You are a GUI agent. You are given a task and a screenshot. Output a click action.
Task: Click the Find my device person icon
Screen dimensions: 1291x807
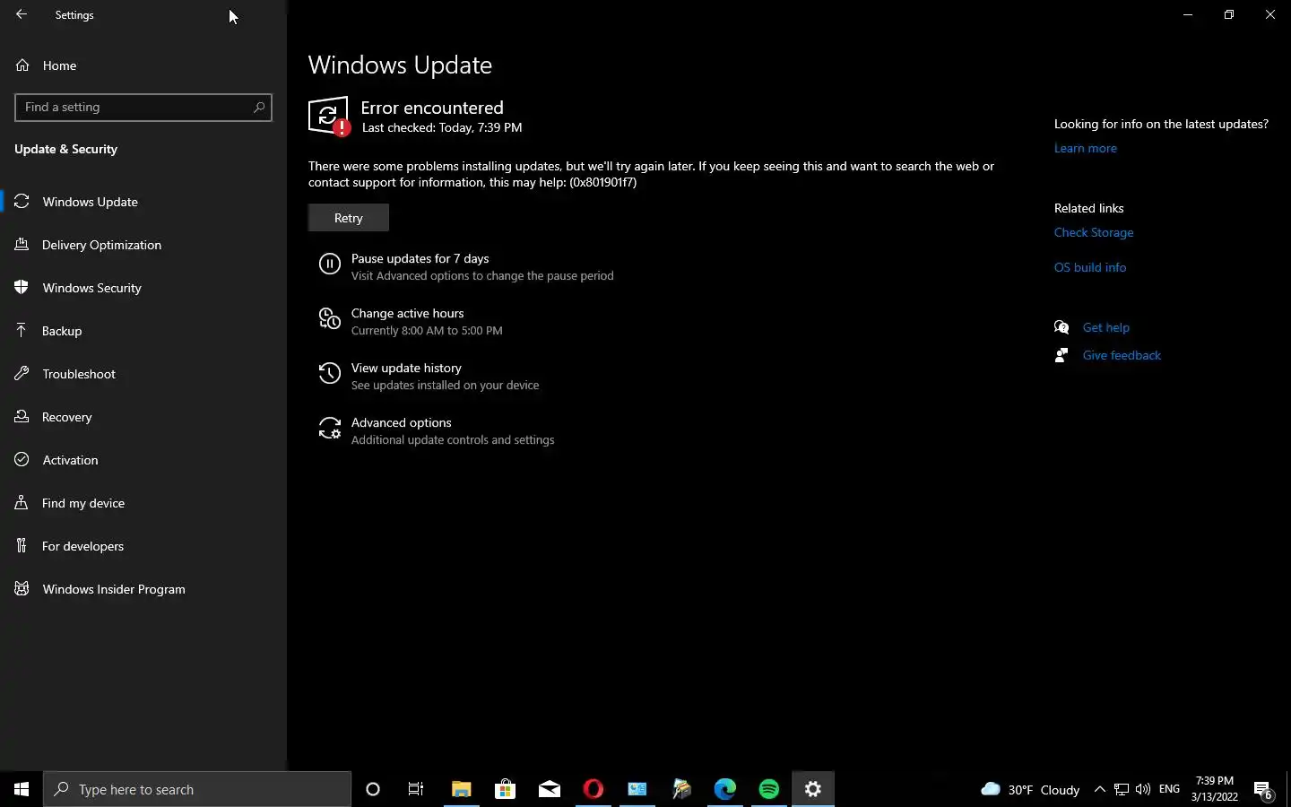tap(22, 503)
